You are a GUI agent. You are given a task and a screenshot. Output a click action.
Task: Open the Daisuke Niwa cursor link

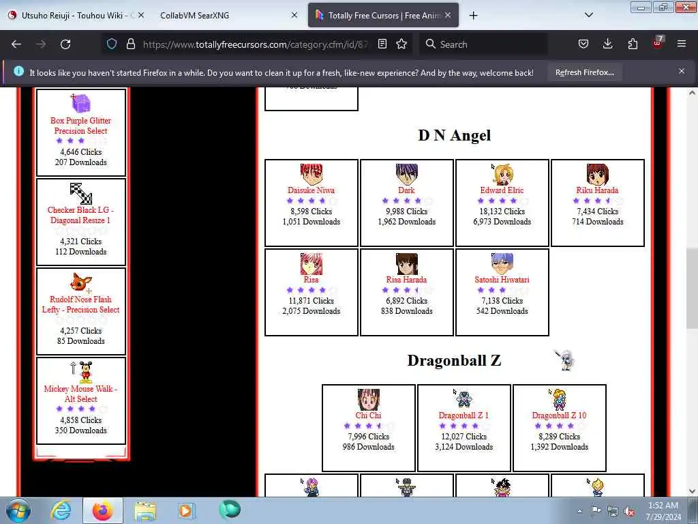point(311,190)
